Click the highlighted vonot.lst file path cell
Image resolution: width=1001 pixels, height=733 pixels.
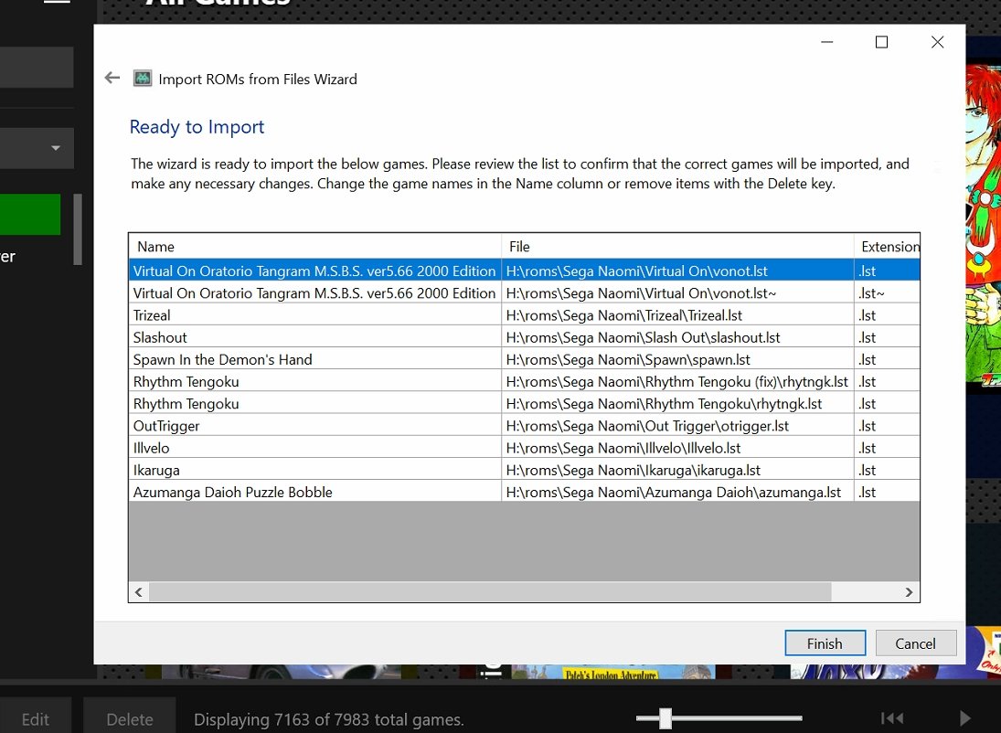(x=678, y=271)
